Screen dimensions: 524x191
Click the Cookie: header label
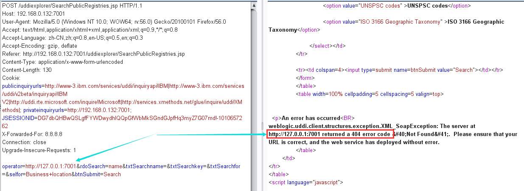point(11,78)
